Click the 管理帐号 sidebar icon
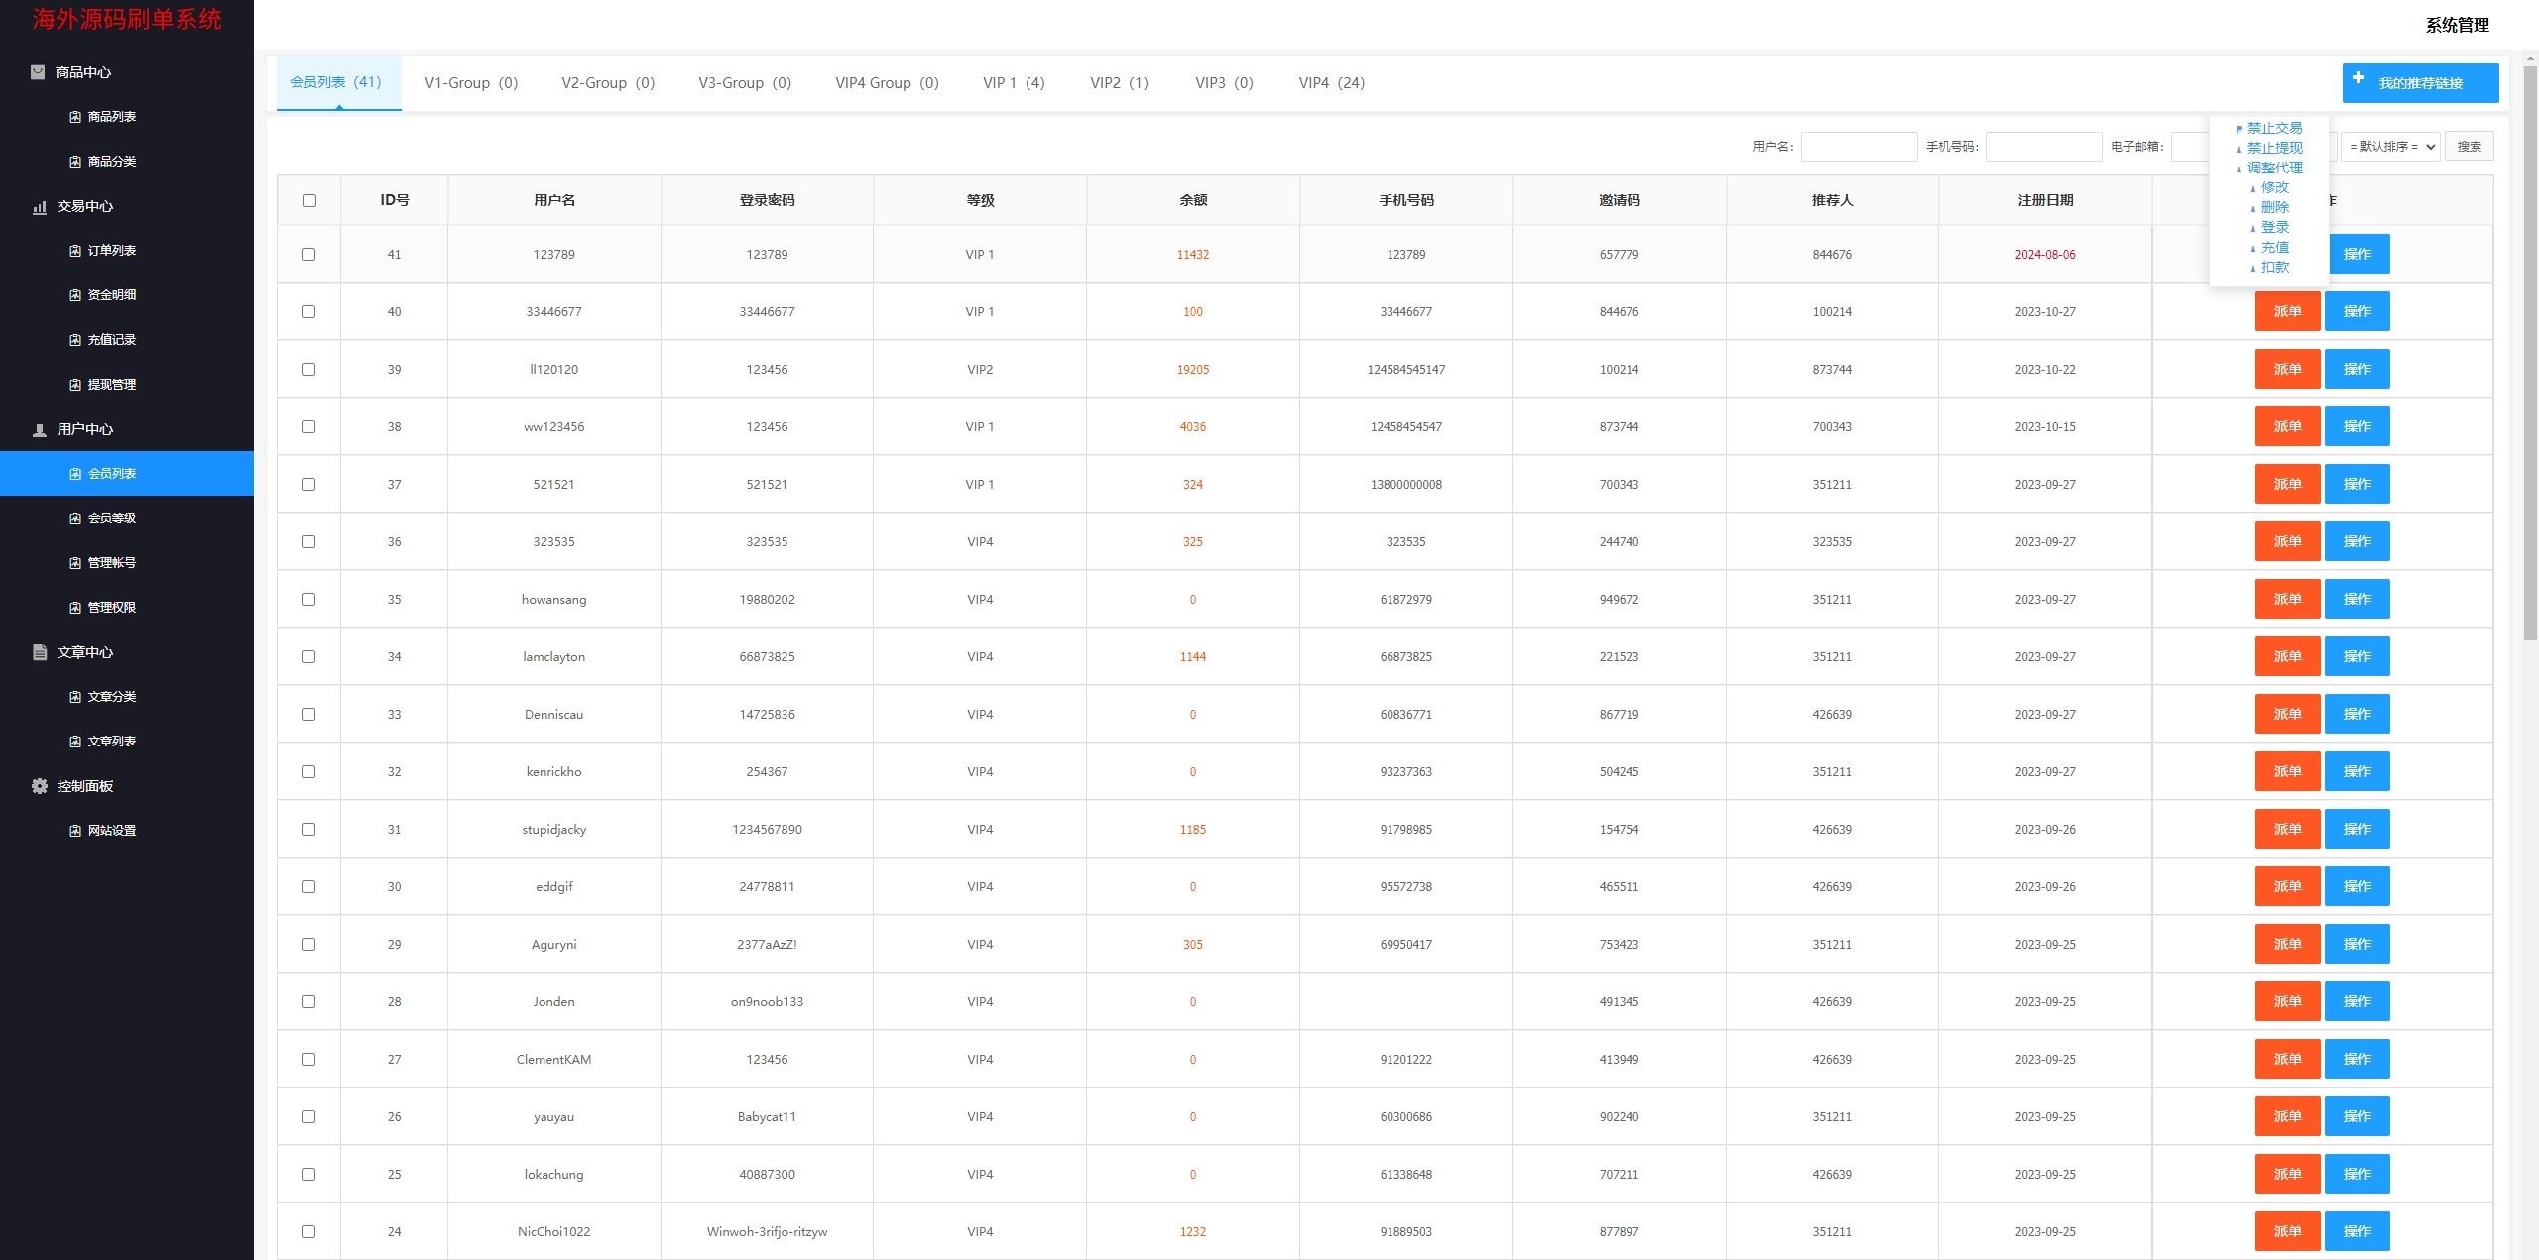 point(75,563)
